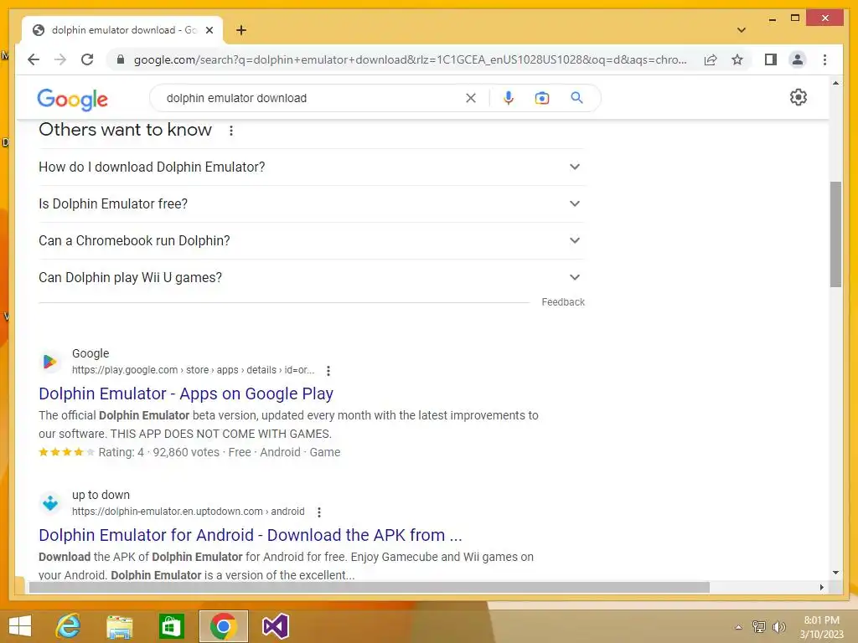Select the dolphin emulator download tab
The height and width of the screenshot is (643, 858).
[123, 30]
